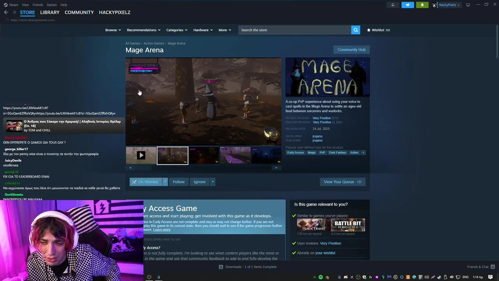The image size is (499, 281).
Task: Click the plus button after Action tag
Action: [x=363, y=153]
